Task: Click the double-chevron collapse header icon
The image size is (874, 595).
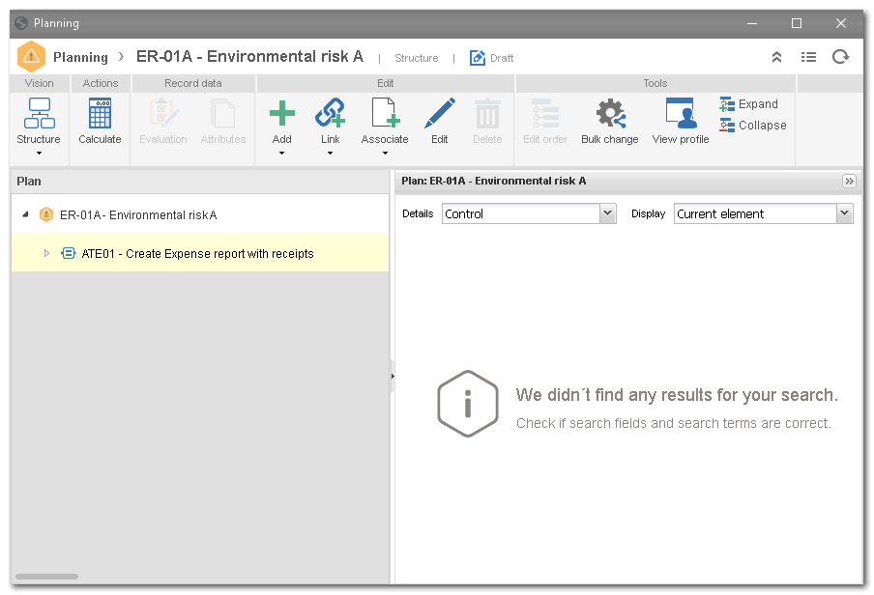Action: coord(776,57)
